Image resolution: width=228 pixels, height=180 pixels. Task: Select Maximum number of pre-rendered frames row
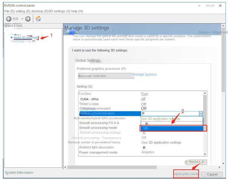pyautogui.click(x=94, y=142)
